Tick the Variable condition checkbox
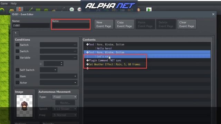 (18, 58)
